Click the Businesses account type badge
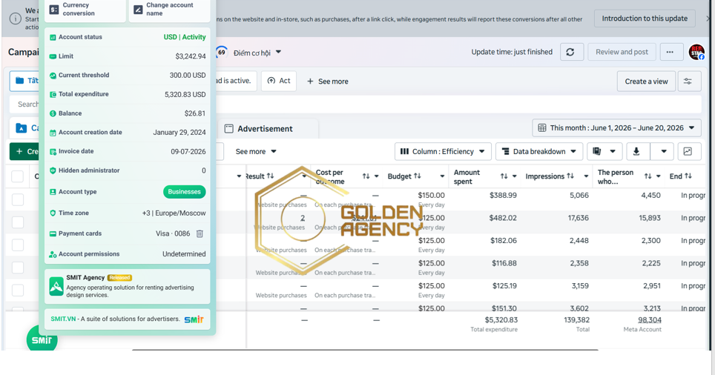This screenshot has height=375, width=715. [184, 192]
